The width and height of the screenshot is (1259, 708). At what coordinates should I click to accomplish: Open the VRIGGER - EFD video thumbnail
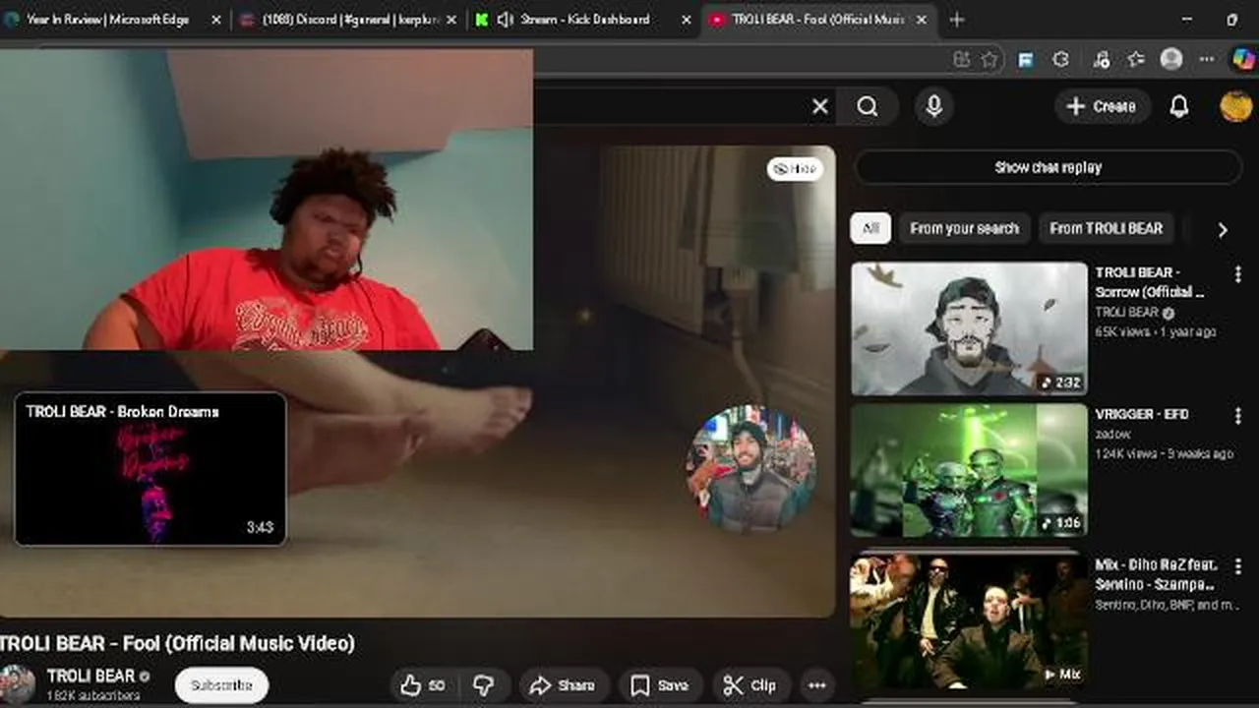(969, 470)
